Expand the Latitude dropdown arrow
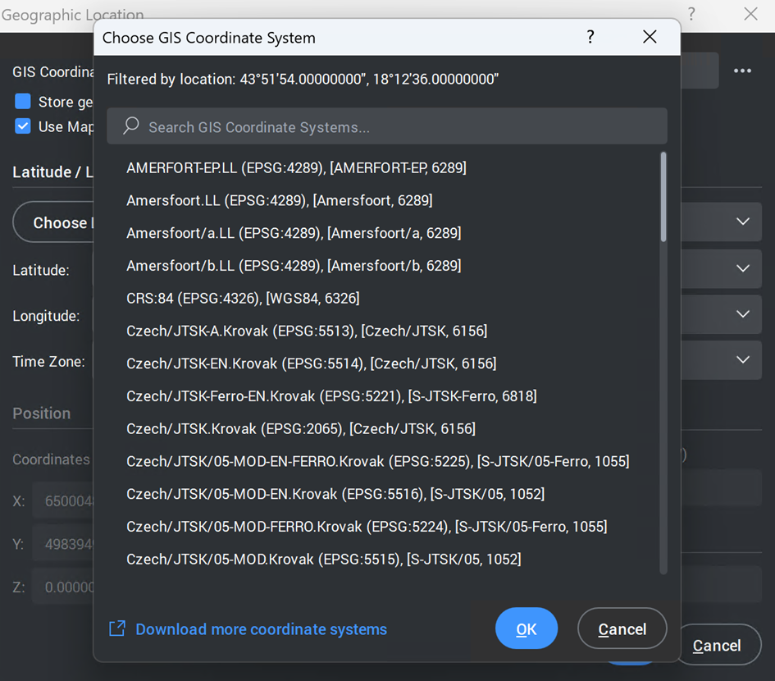The image size is (775, 681). click(743, 269)
